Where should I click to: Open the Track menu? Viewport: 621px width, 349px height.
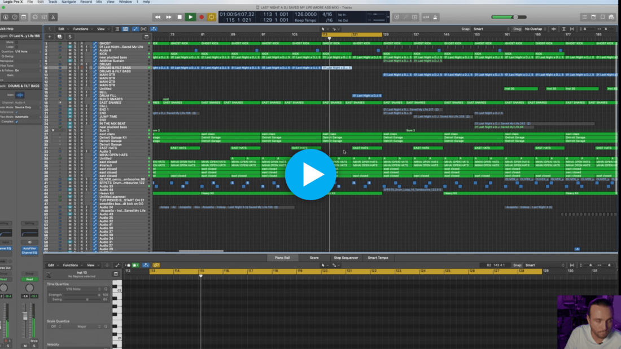point(53,2)
